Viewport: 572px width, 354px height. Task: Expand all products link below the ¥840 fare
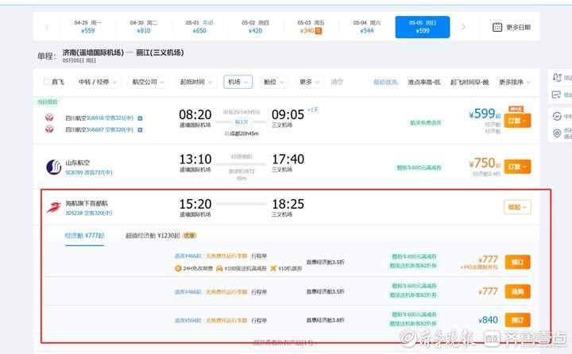tap(283, 343)
